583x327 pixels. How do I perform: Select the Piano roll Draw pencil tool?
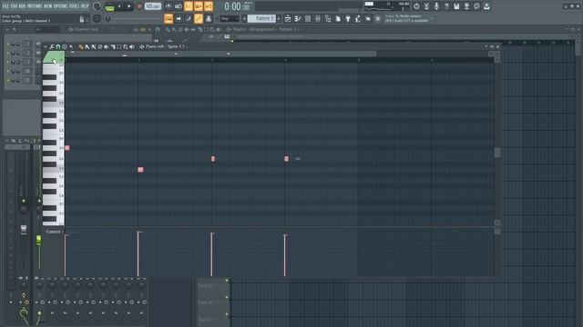(x=81, y=46)
